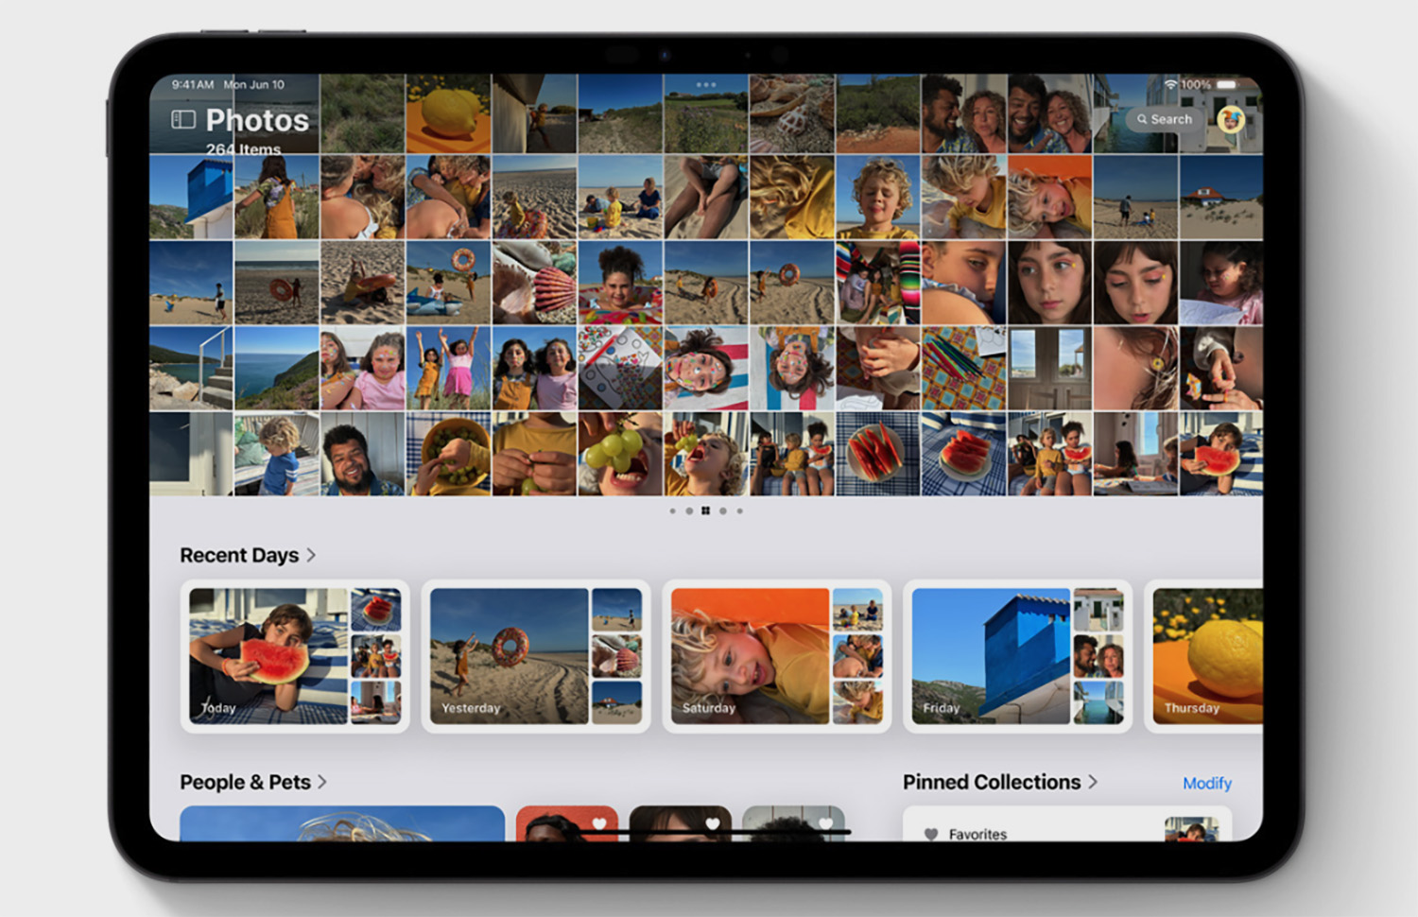Expand Pinned Collections with its chevron
The width and height of the screenshot is (1418, 917).
point(1093,782)
